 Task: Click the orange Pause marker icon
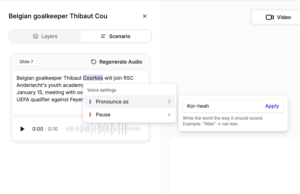click(x=90, y=115)
